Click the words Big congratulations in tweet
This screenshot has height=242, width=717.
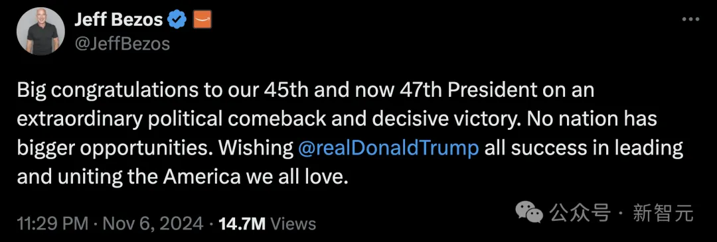(x=106, y=90)
